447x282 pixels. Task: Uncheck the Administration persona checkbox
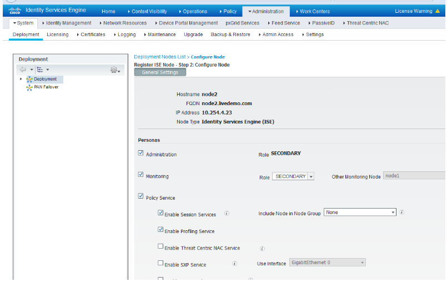pyautogui.click(x=140, y=153)
